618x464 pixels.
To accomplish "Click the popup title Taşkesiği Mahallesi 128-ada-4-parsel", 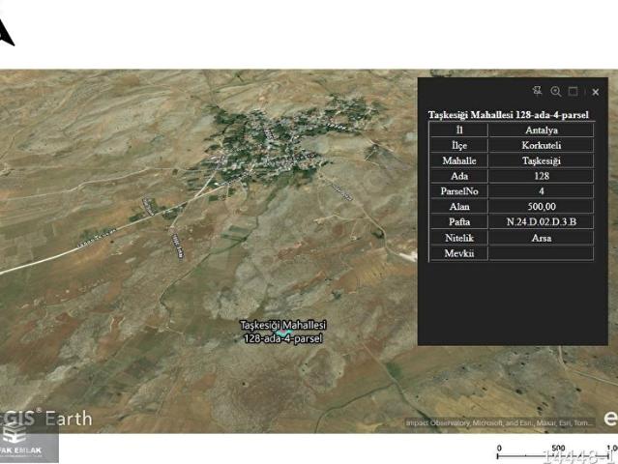I will [x=509, y=114].
